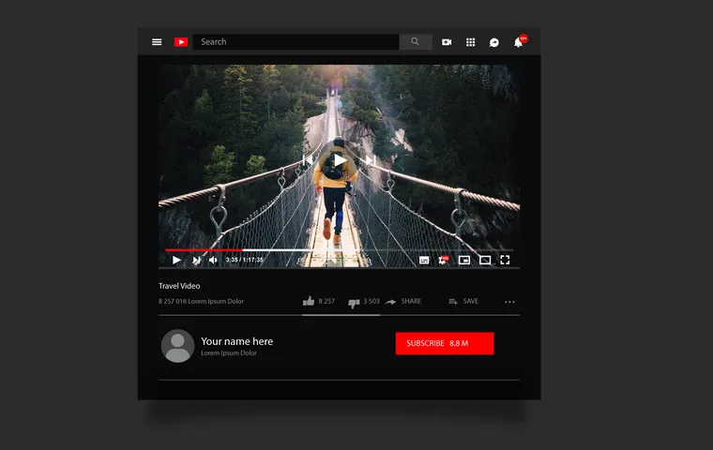713x450 pixels.
Task: Open the apps grid icon
Action: pyautogui.click(x=471, y=42)
